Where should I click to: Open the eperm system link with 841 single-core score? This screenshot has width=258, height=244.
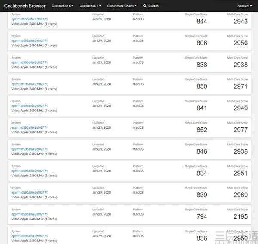[29, 105]
